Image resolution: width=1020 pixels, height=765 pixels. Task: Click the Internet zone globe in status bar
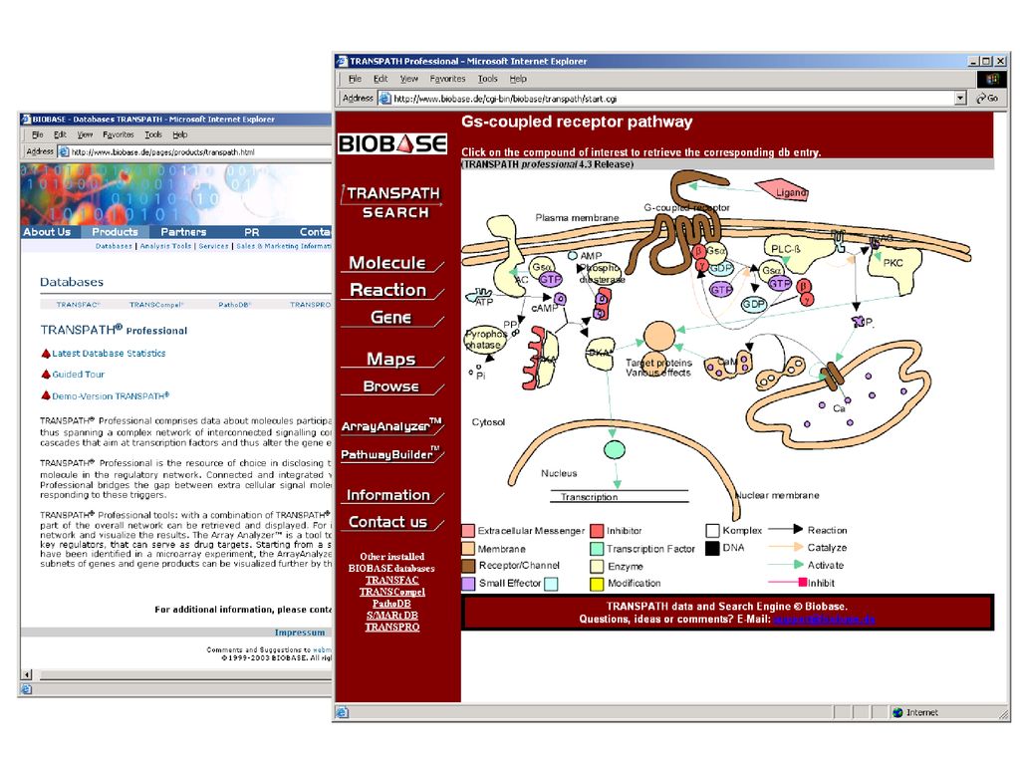pos(897,712)
